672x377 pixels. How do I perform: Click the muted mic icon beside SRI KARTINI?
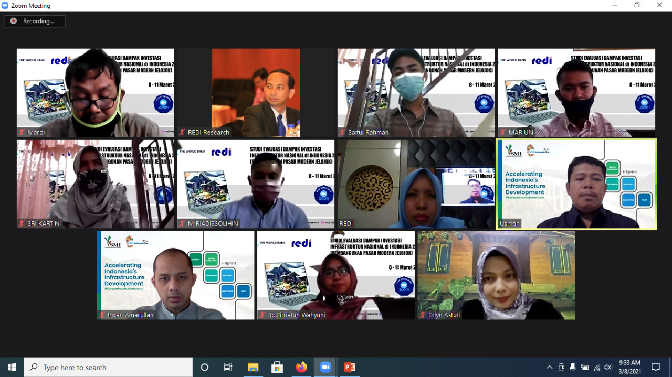pyautogui.click(x=22, y=223)
